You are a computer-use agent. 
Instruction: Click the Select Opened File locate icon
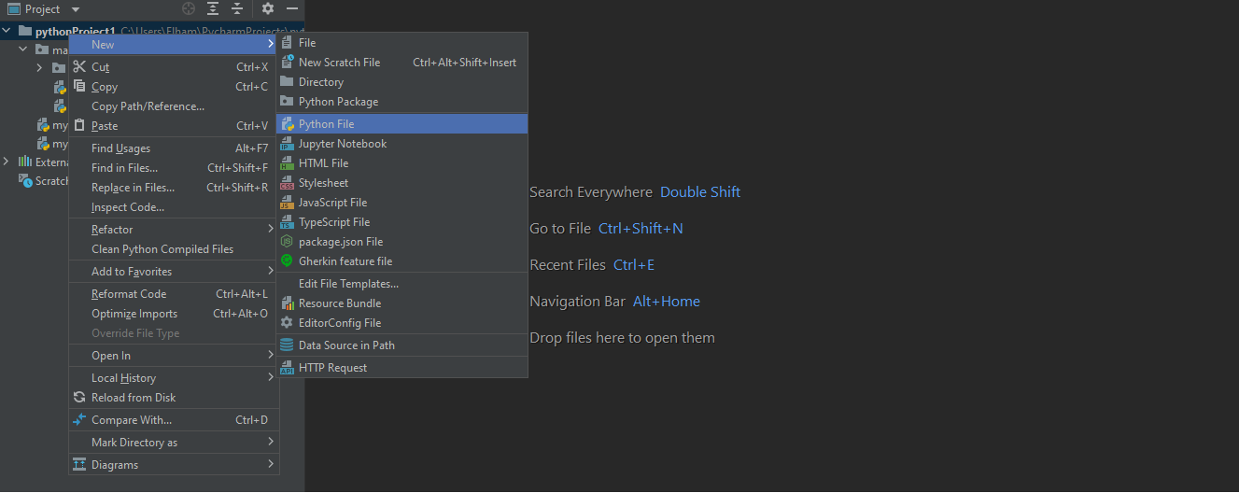pyautogui.click(x=189, y=8)
